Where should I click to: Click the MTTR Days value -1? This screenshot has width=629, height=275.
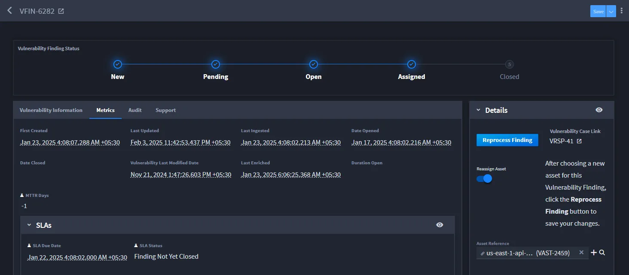click(x=24, y=206)
